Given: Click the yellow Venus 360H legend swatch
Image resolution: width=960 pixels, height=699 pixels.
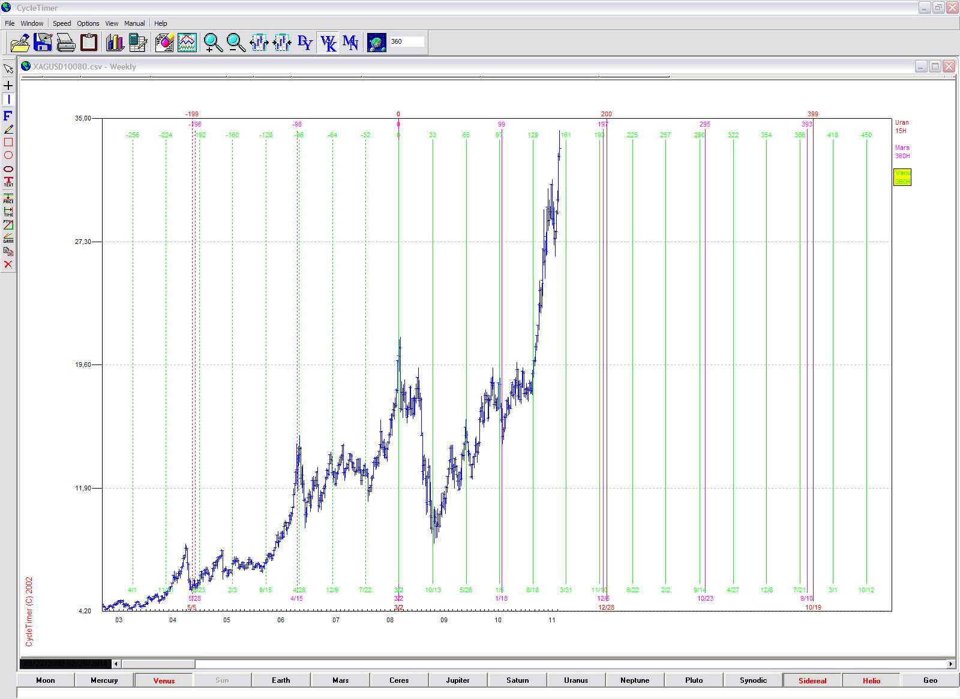Looking at the screenshot, I should click(x=902, y=177).
